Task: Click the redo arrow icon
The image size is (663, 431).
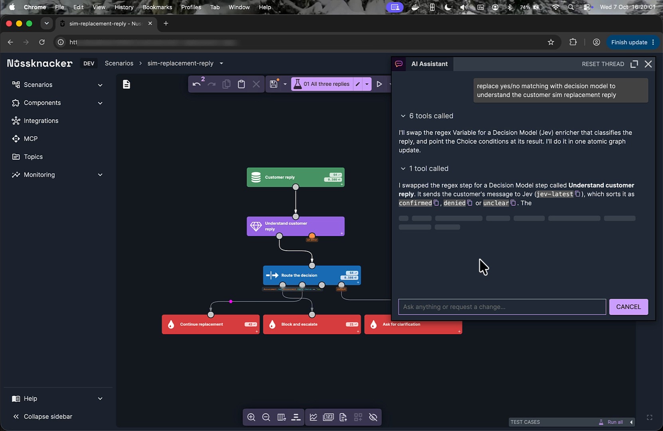Action: (x=211, y=84)
